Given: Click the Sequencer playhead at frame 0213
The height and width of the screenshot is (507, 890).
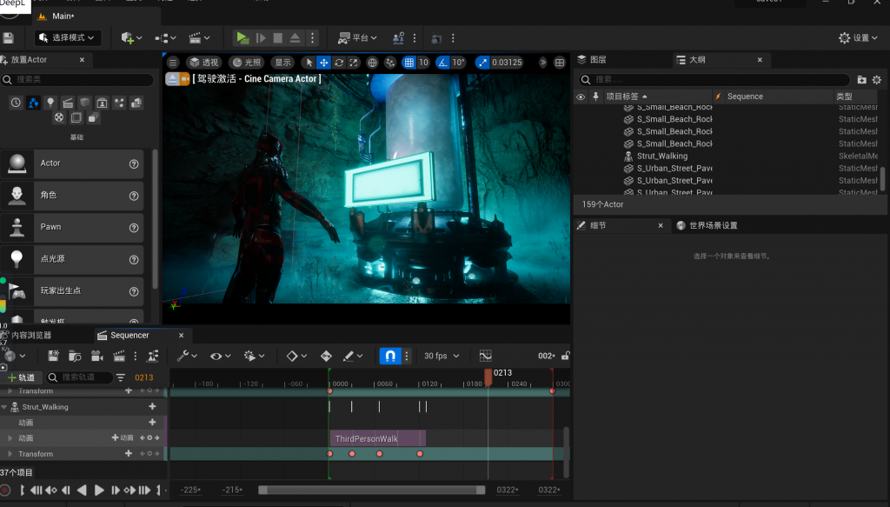Looking at the screenshot, I should pos(488,377).
